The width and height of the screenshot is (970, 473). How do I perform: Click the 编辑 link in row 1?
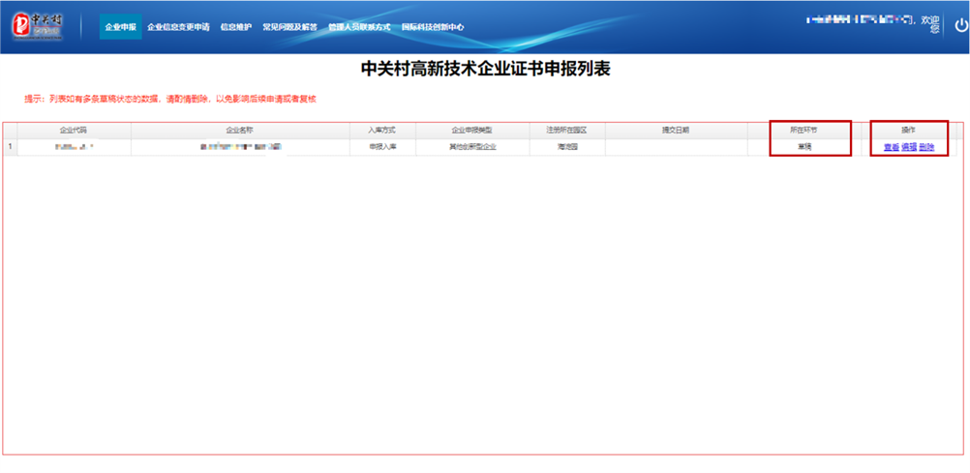coord(909,147)
